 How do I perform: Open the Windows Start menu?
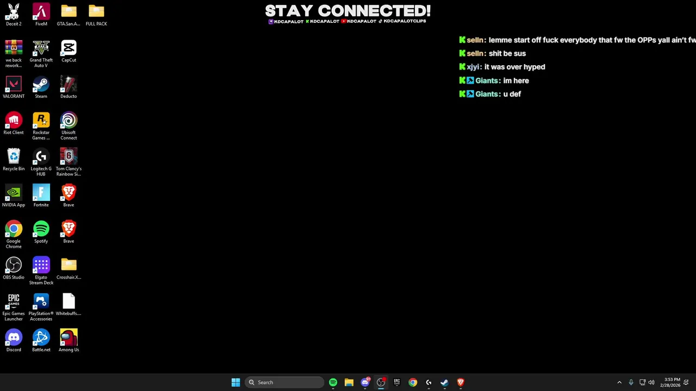235,382
